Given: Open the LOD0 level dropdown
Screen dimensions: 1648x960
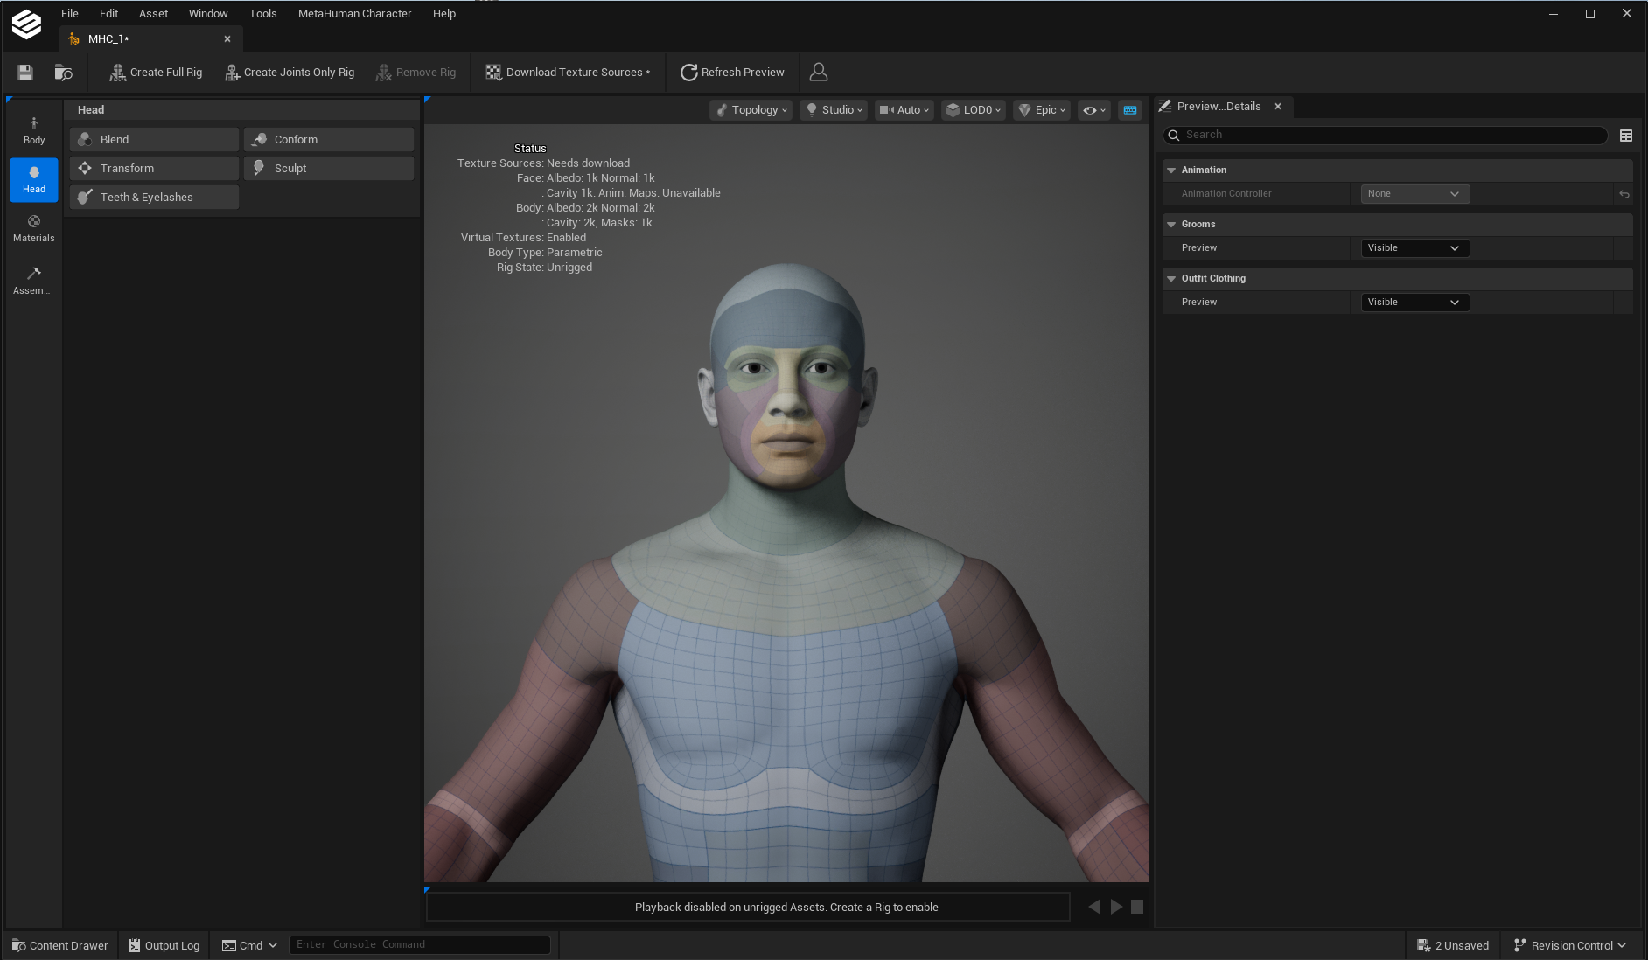Looking at the screenshot, I should coord(973,110).
